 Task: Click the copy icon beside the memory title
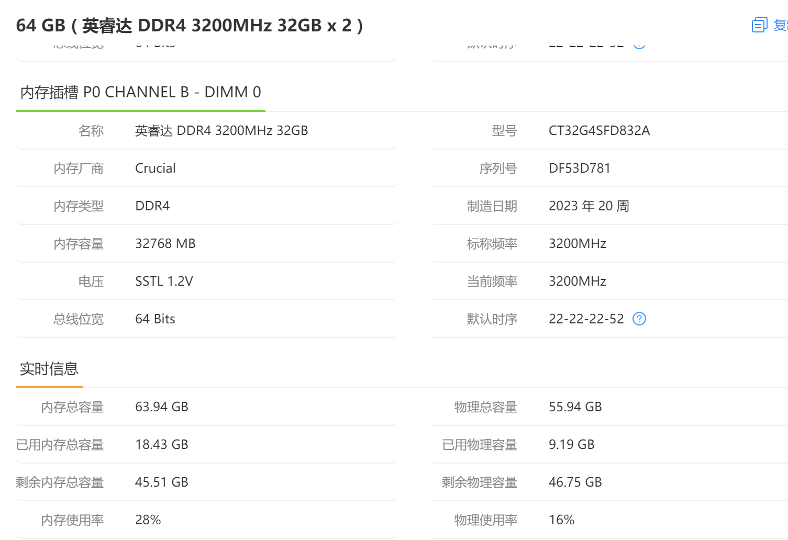tap(759, 25)
